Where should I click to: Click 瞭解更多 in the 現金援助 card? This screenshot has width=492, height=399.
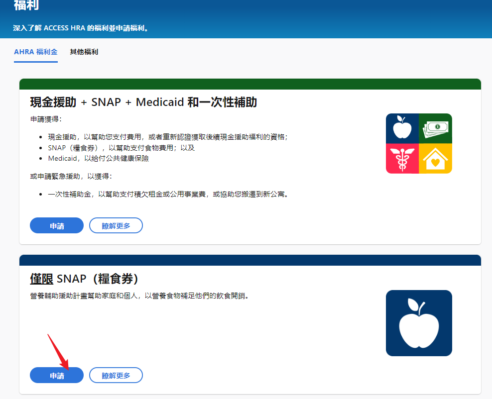click(x=116, y=226)
